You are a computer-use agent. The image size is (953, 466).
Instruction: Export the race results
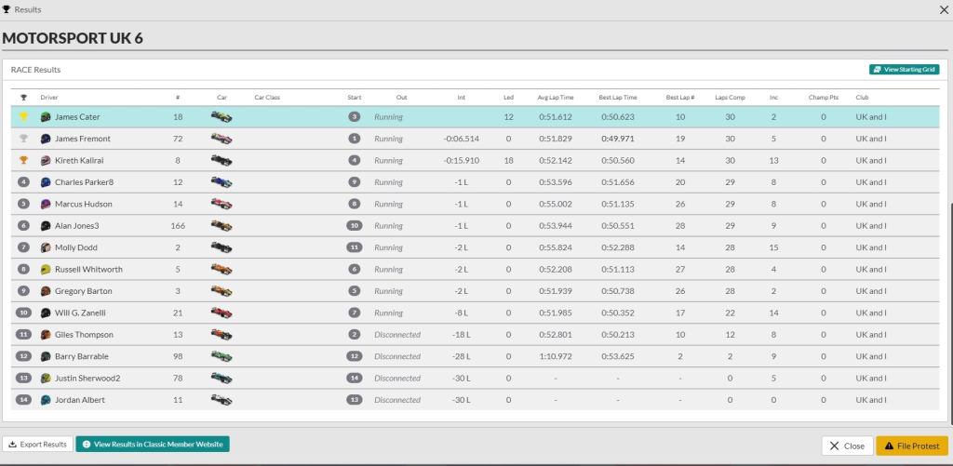tap(37, 445)
